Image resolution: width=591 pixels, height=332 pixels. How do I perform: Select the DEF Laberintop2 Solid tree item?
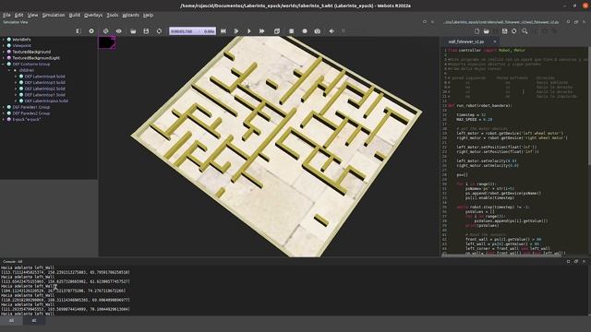(45, 89)
